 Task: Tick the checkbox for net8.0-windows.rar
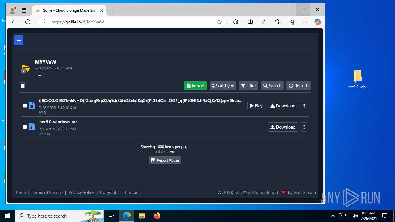25,127
